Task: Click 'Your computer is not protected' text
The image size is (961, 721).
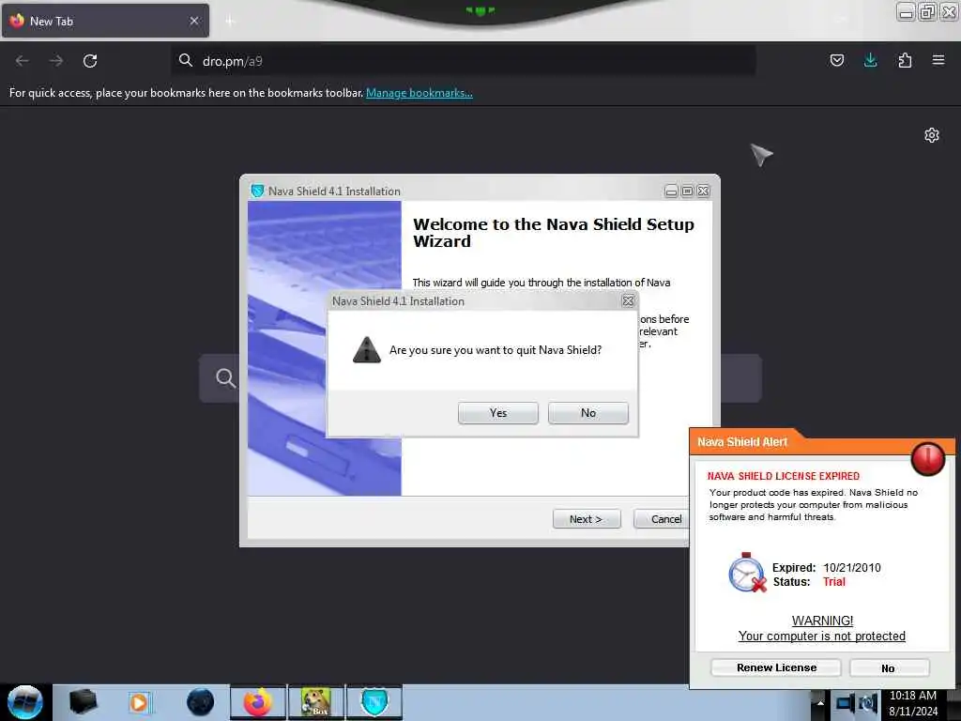Action: point(822,637)
